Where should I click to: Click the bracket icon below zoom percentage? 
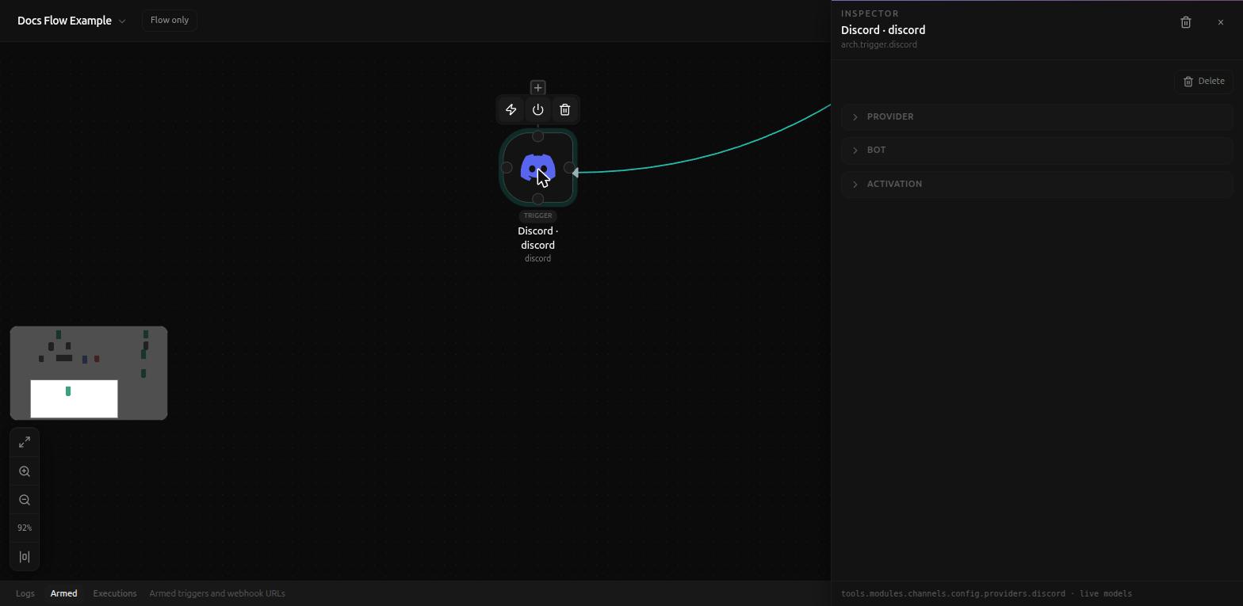pyautogui.click(x=25, y=557)
